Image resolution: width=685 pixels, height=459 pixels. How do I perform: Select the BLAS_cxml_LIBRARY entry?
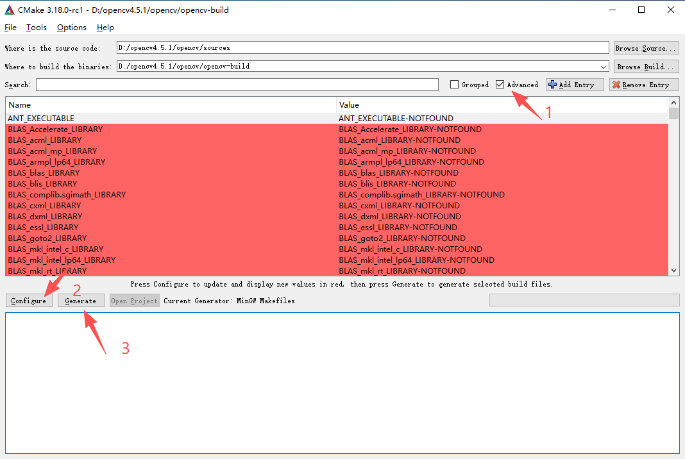(44, 206)
